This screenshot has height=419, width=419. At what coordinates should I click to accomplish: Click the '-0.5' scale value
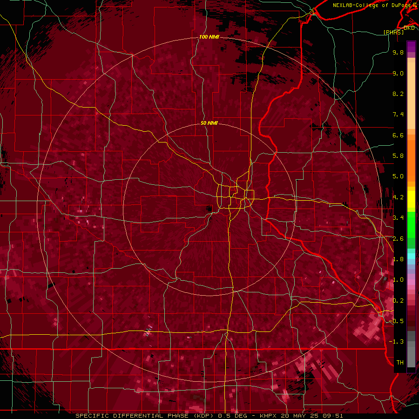(x=397, y=321)
